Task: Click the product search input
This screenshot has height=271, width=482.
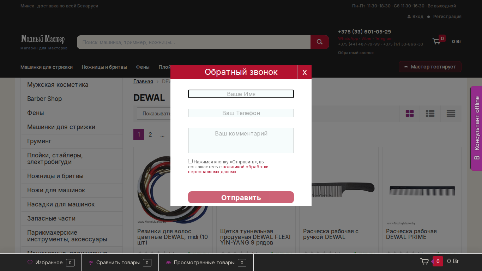Action: pyautogui.click(x=194, y=42)
